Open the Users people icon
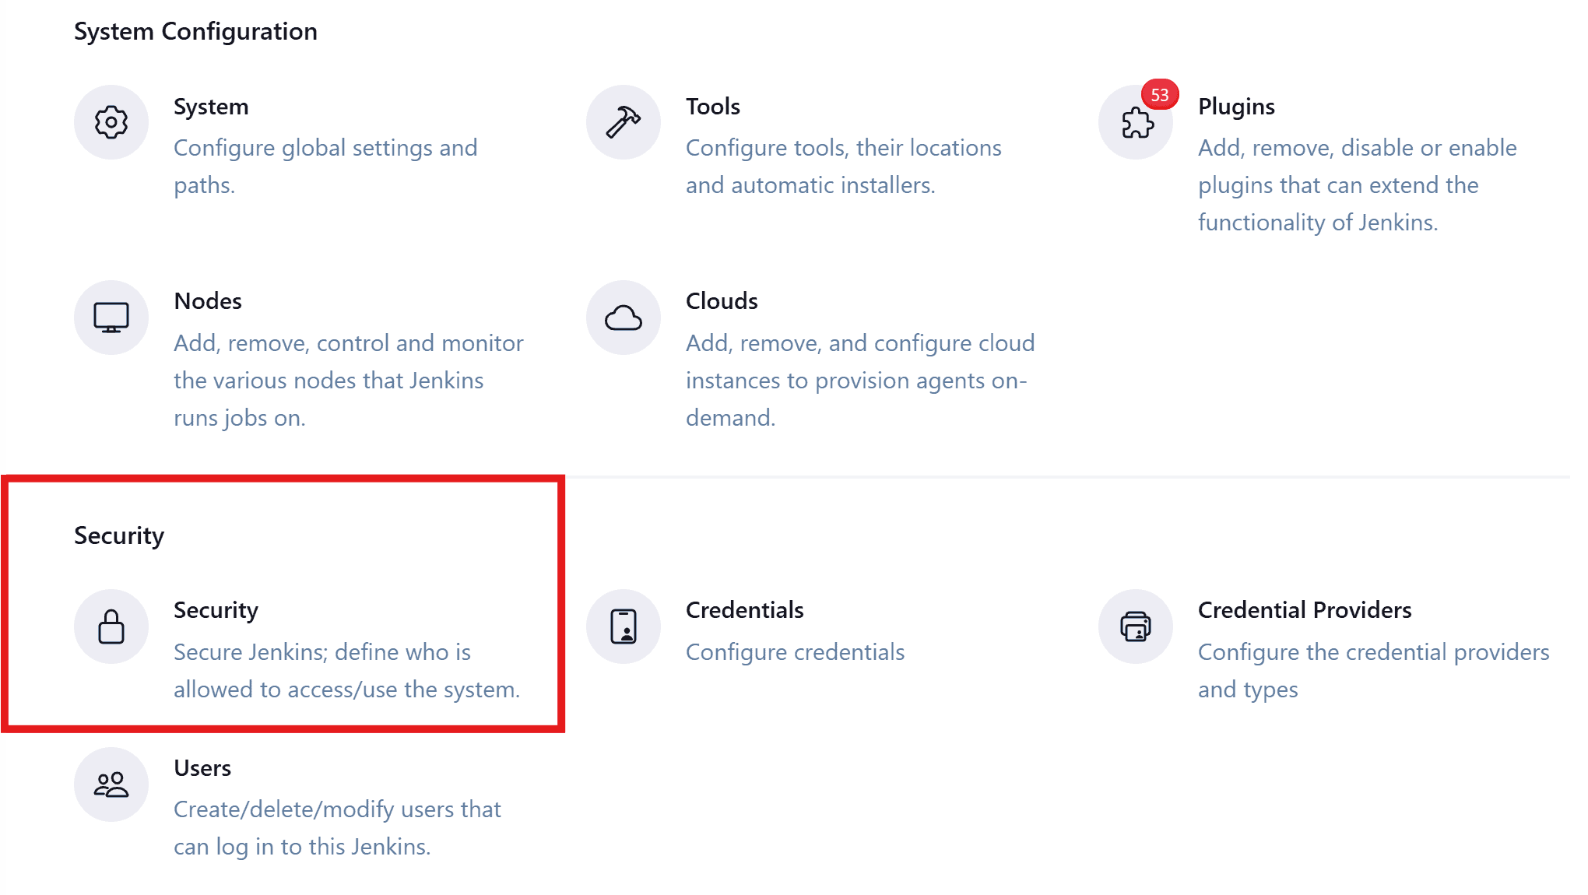 click(111, 784)
